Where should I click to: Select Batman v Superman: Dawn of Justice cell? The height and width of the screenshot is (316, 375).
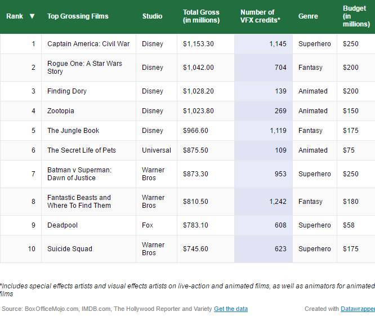pos(79,174)
